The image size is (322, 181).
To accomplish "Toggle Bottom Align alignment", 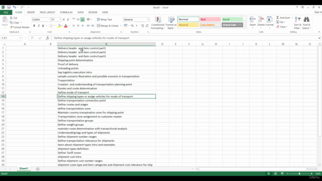I will [83, 20].
